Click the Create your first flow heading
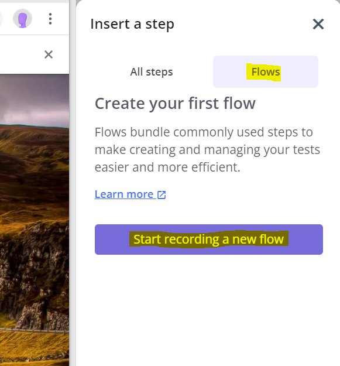 click(175, 104)
